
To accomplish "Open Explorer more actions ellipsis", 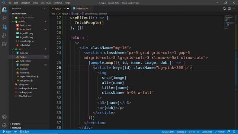I will point(45,9).
